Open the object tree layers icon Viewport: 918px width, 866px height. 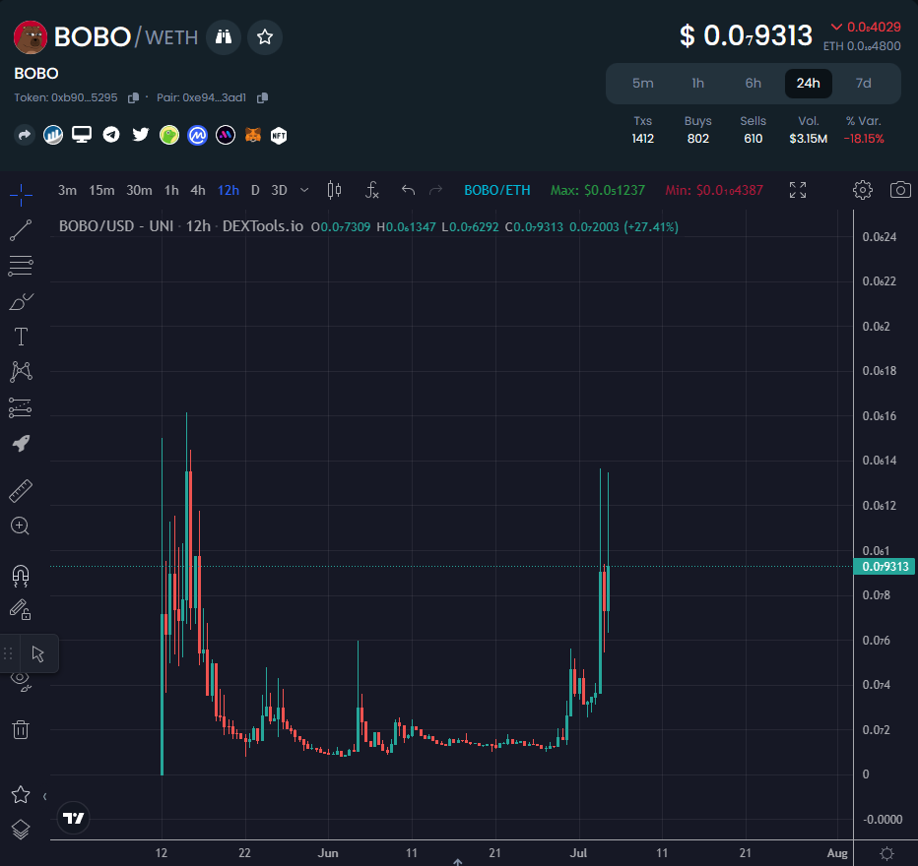[x=21, y=830]
